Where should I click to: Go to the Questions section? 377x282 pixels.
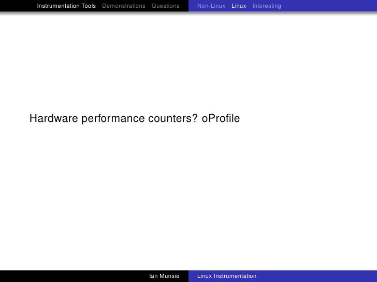pos(165,6)
